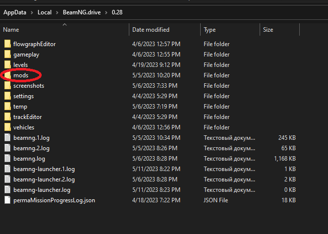Click the permaMissionProgressLog.json file icon
Image resolution: width=328 pixels, height=234 pixels.
7,200
